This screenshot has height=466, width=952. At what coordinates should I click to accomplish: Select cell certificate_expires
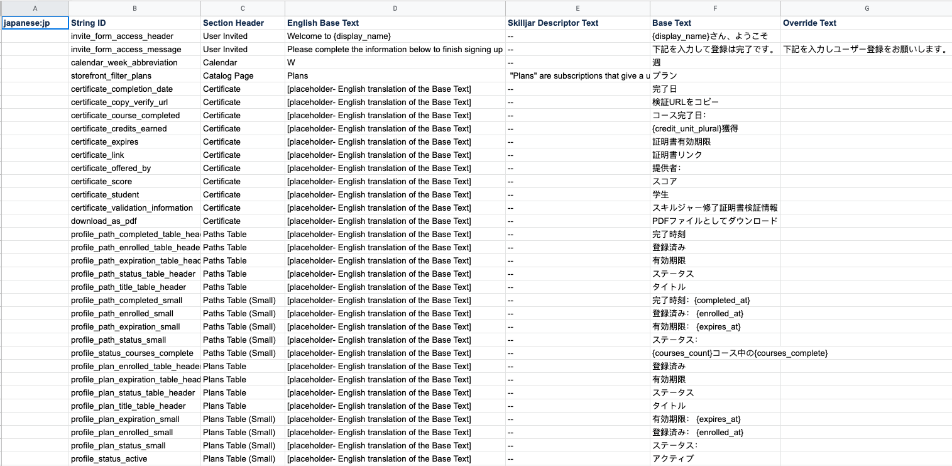click(x=135, y=142)
